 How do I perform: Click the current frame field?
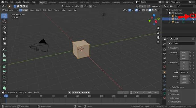123,92
